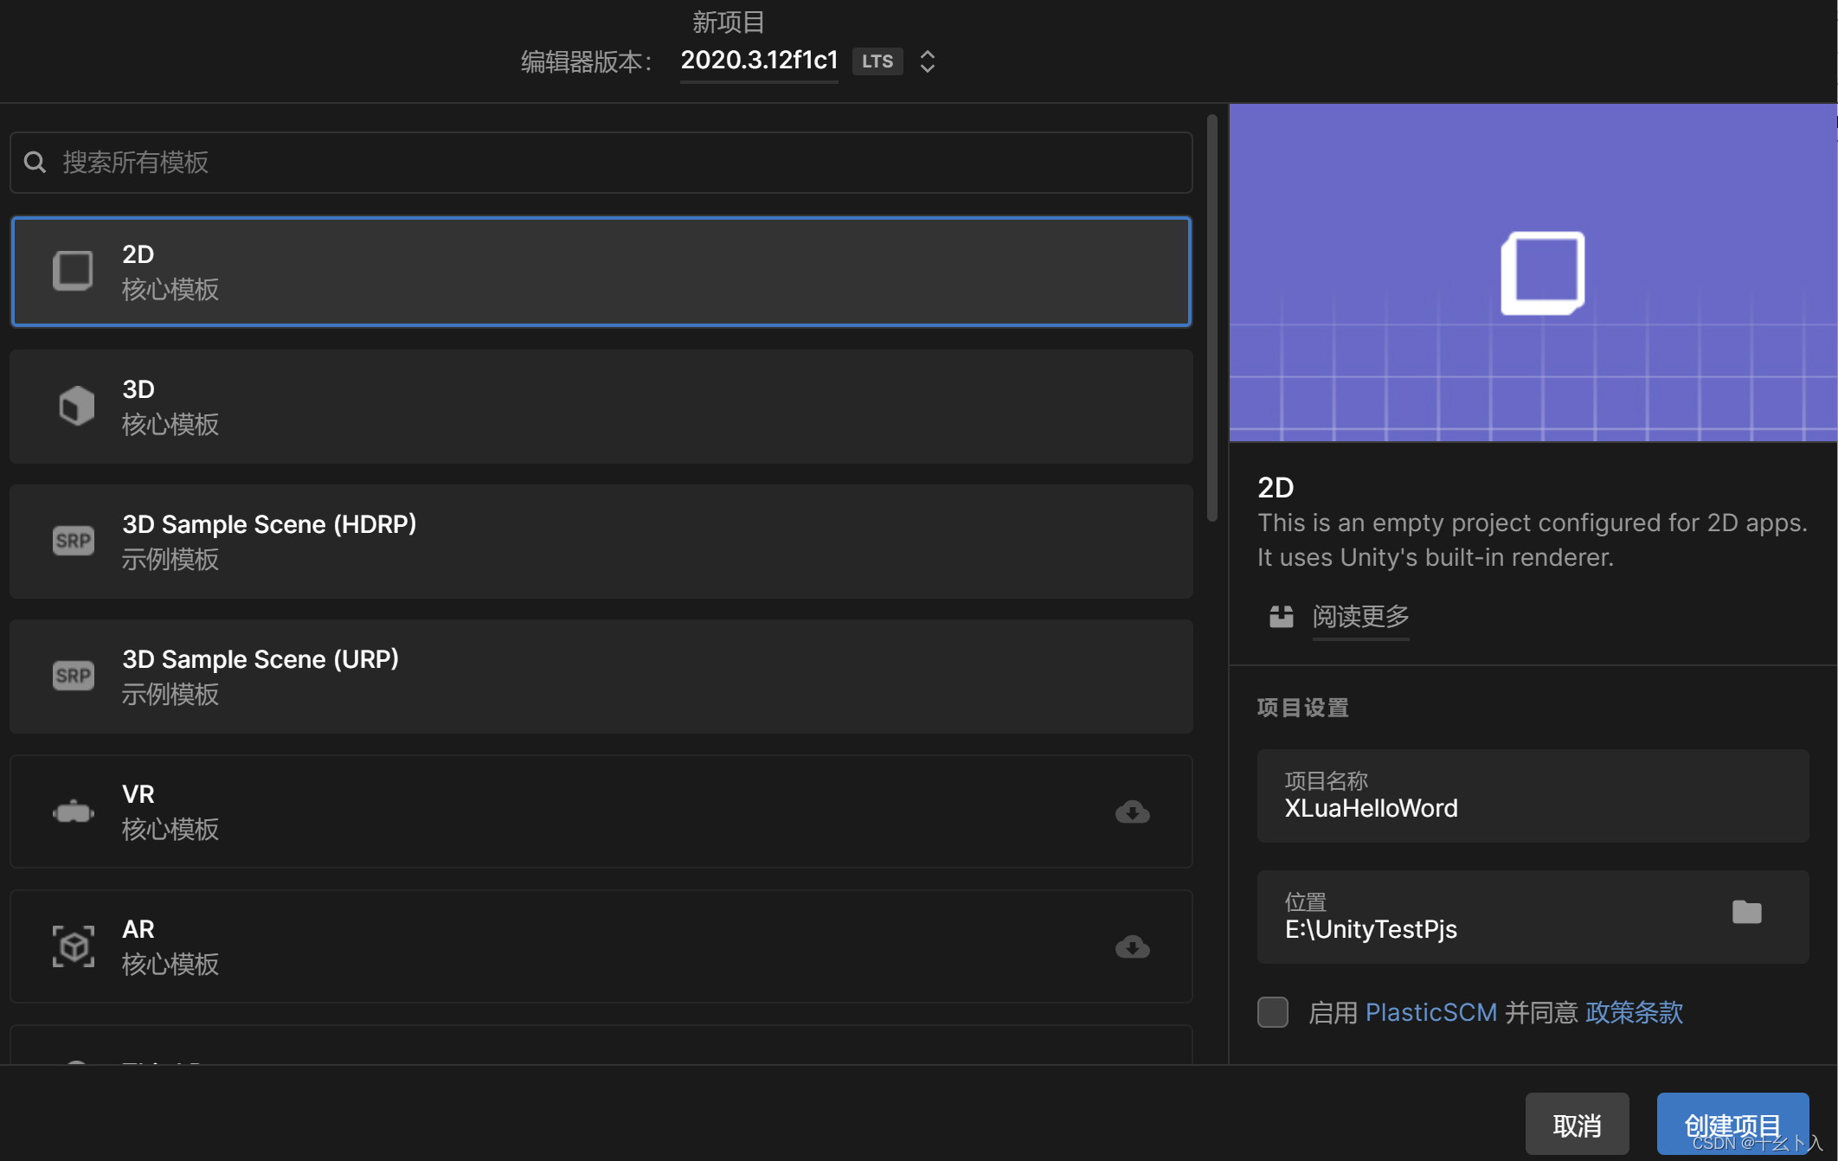Edit the location field E:\UnityTestPjs

(1533, 917)
